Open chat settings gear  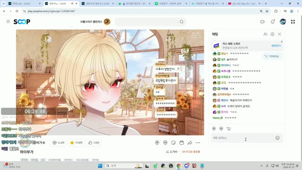pos(272,34)
